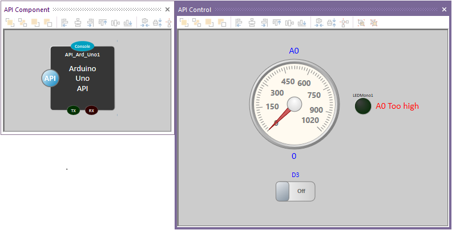Click Group icon in API Control toolbar

pyautogui.click(x=361, y=23)
